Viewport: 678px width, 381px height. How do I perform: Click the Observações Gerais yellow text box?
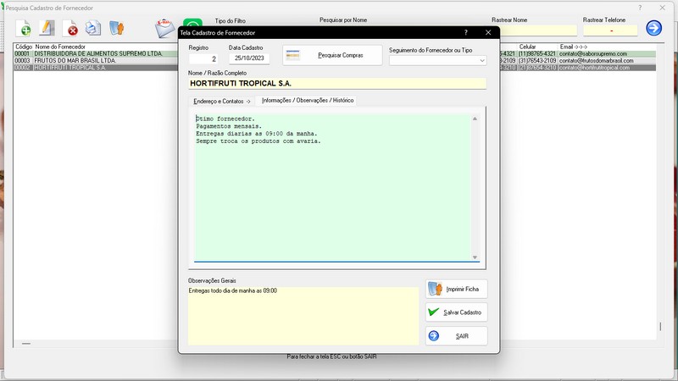(x=303, y=315)
